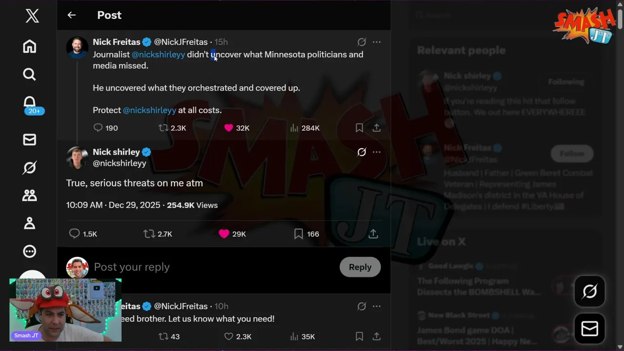Screen dimensions: 624x351
Task: Go back using the arrow beside Post
Action: pyautogui.click(x=72, y=15)
